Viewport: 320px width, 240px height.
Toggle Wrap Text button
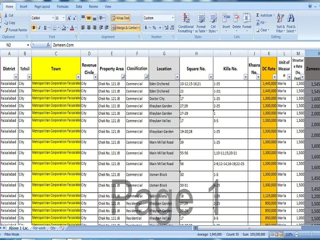pos(121,18)
